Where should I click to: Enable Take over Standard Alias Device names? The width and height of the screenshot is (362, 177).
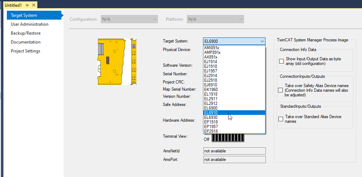click(281, 119)
